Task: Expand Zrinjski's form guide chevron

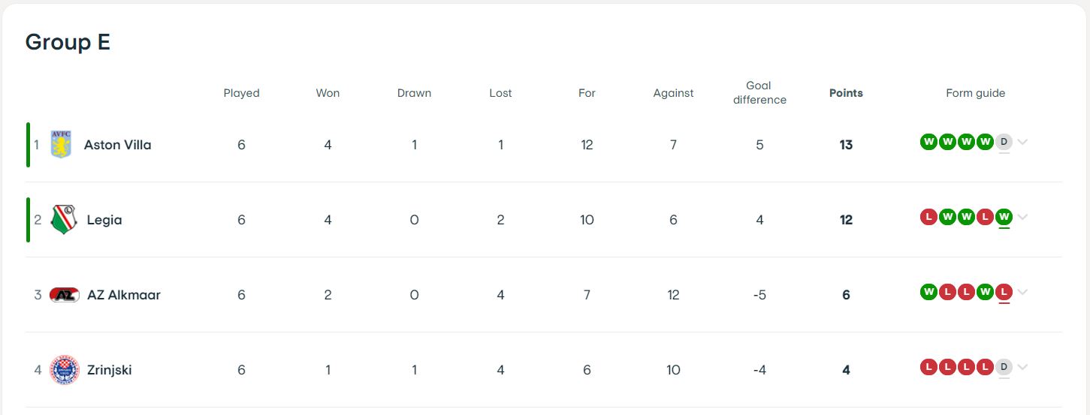Action: pos(1022,367)
